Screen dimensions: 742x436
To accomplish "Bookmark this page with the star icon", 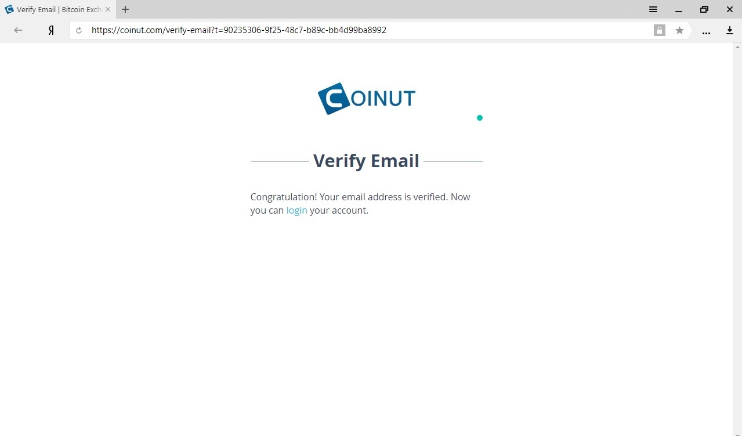I will pyautogui.click(x=679, y=30).
